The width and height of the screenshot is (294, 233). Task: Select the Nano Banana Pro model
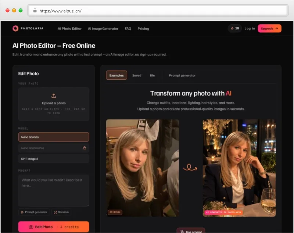[54, 148]
